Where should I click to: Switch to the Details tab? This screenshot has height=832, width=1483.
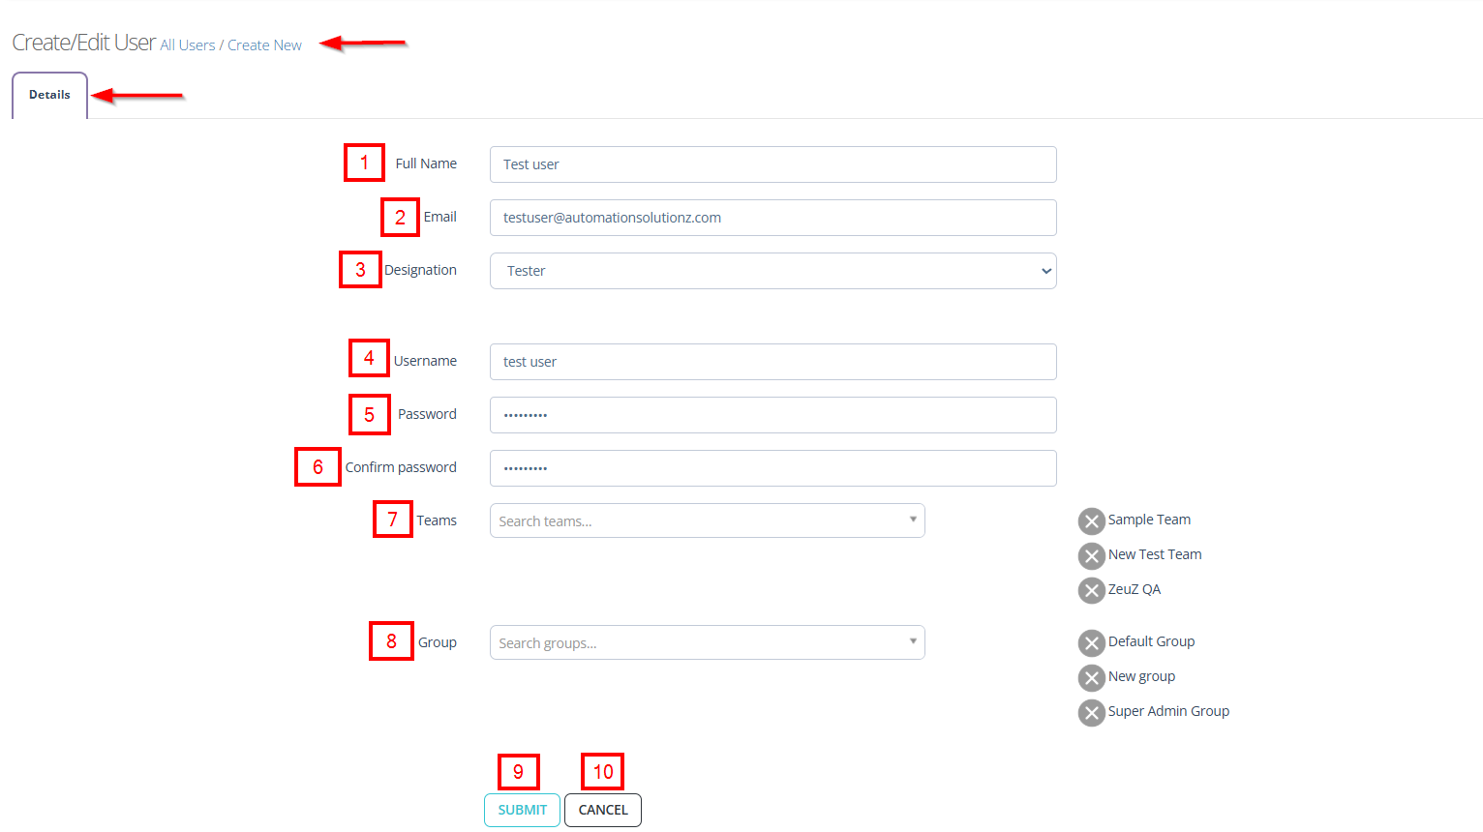pos(49,95)
